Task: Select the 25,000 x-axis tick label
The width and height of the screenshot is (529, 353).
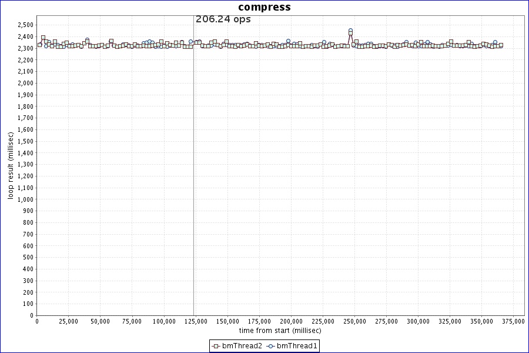Action: click(x=69, y=322)
